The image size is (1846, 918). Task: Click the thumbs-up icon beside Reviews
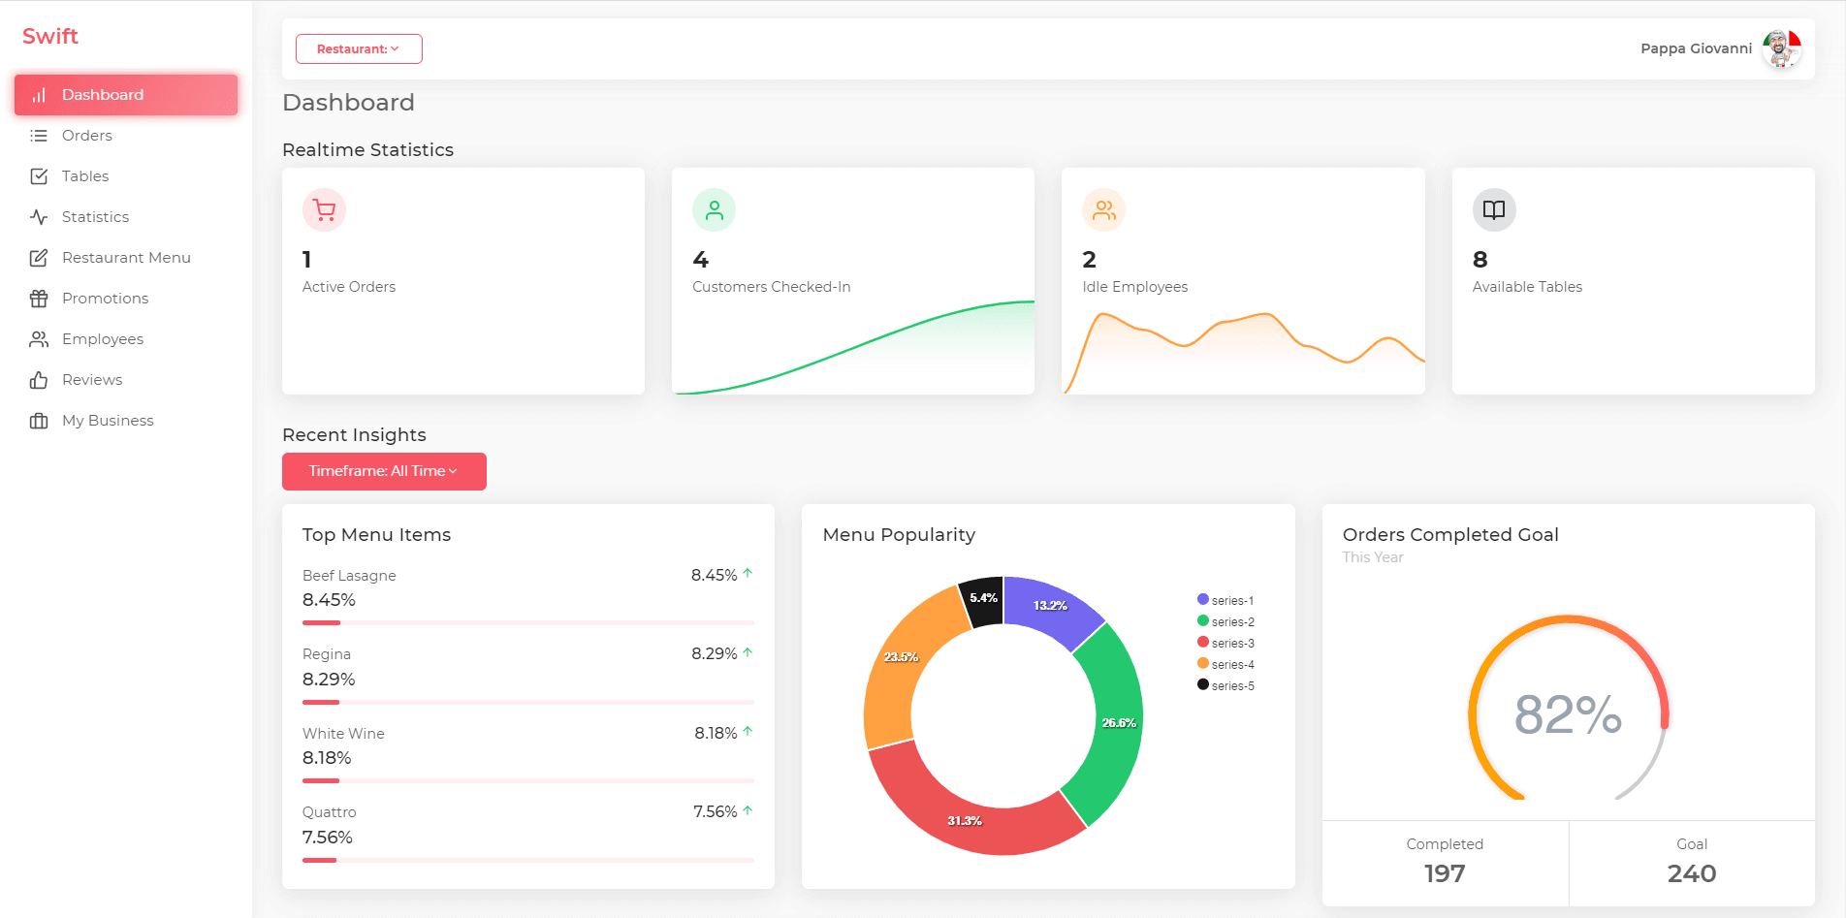pos(39,380)
